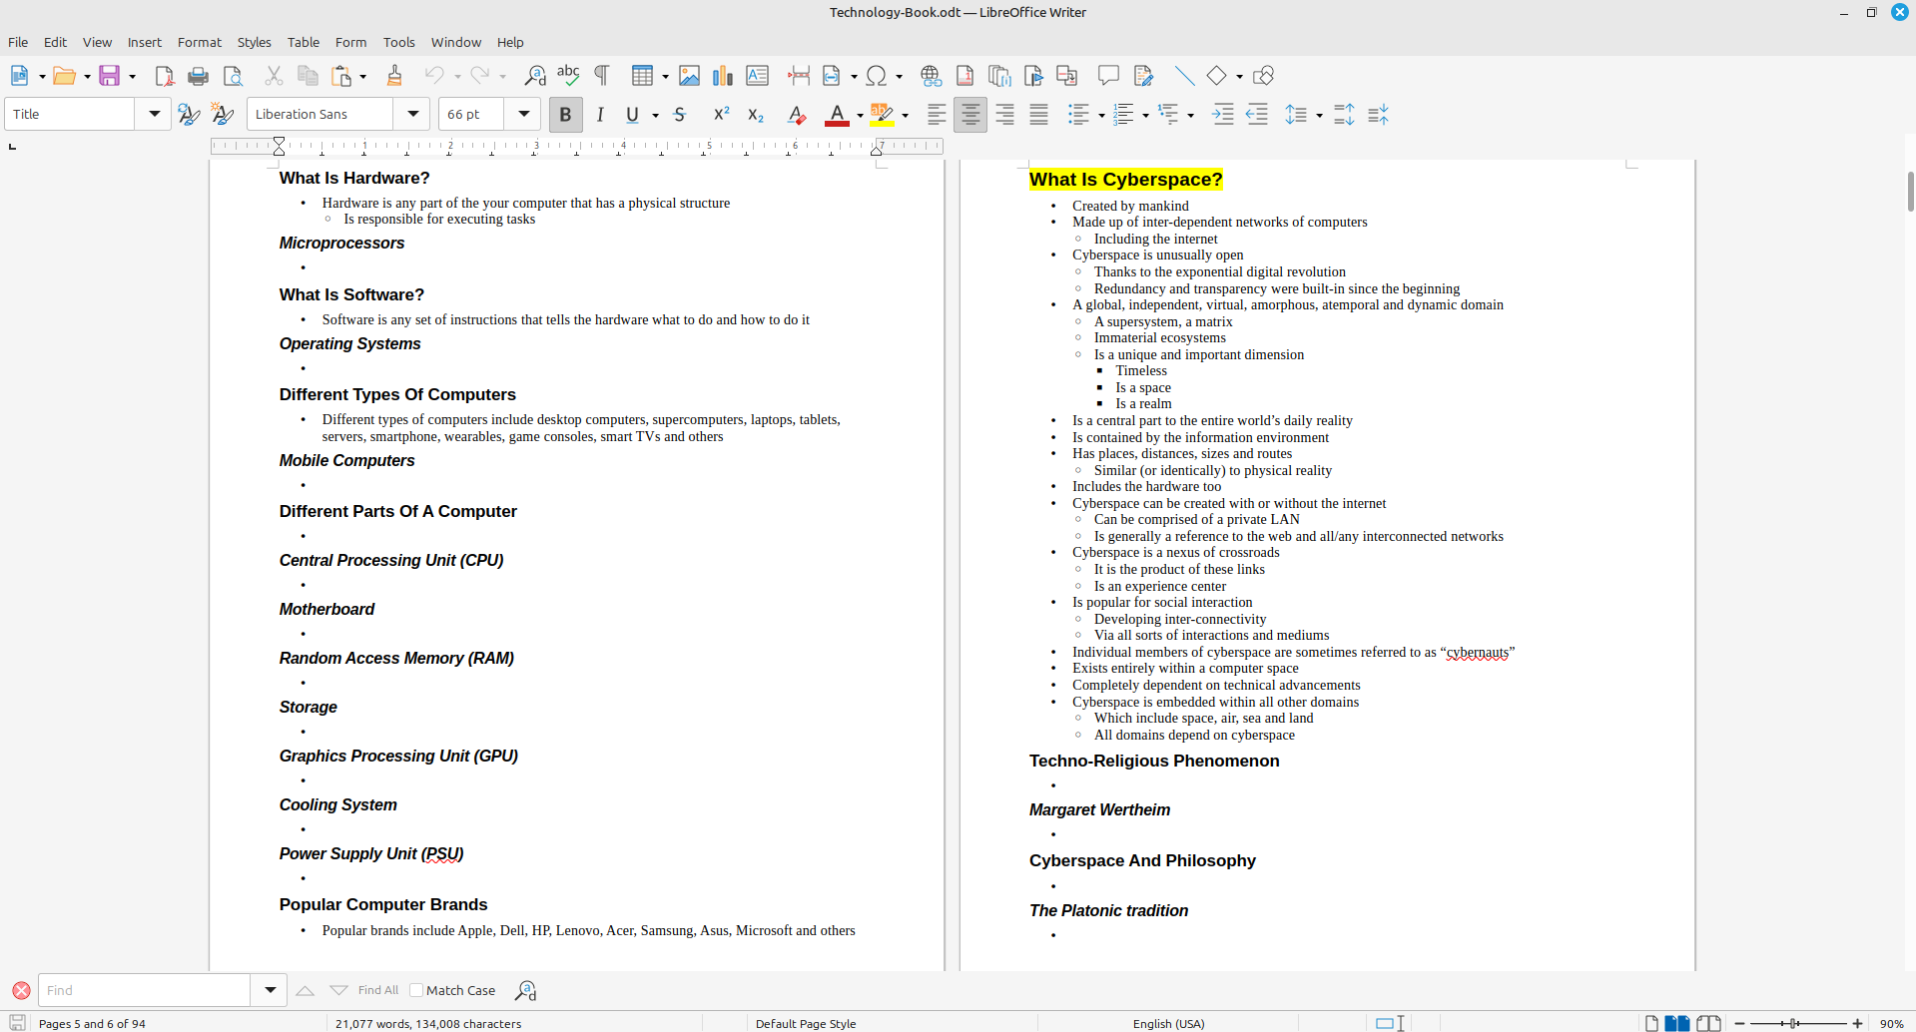Toggle Subscript formatting
The image size is (1916, 1032).
click(756, 115)
